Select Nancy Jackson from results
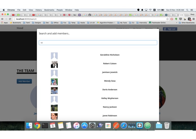This screenshot has height=139, width=196. click(x=110, y=107)
